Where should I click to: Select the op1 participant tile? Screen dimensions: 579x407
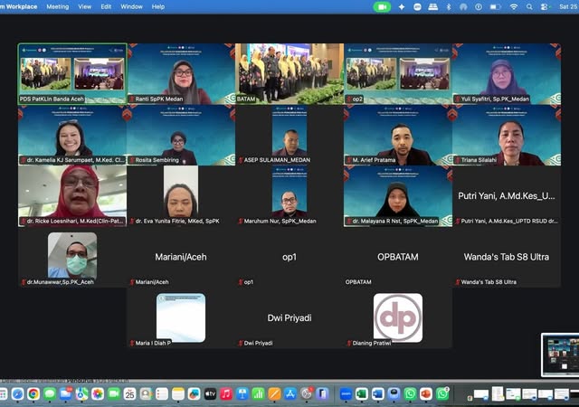tap(289, 257)
